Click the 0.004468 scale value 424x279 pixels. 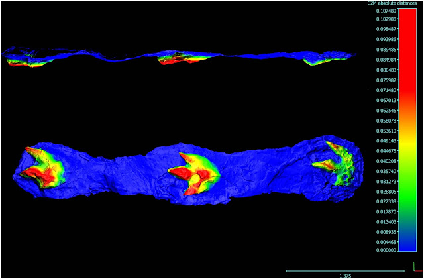(x=386, y=242)
